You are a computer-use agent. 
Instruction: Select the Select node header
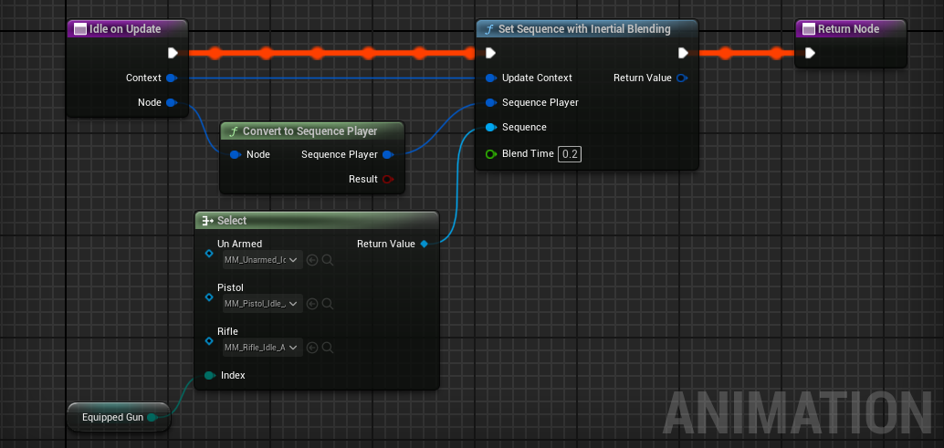click(317, 221)
